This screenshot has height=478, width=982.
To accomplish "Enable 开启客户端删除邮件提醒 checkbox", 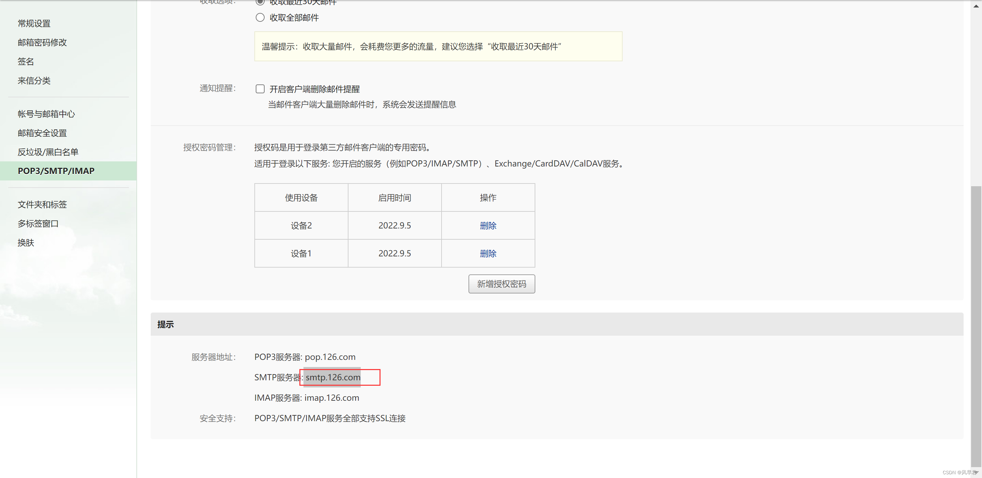I will 260,89.
